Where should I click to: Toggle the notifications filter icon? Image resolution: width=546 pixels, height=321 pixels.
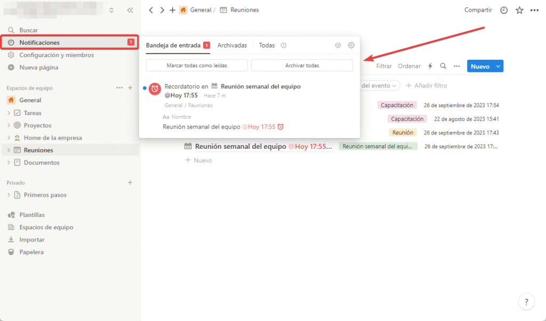(x=338, y=45)
